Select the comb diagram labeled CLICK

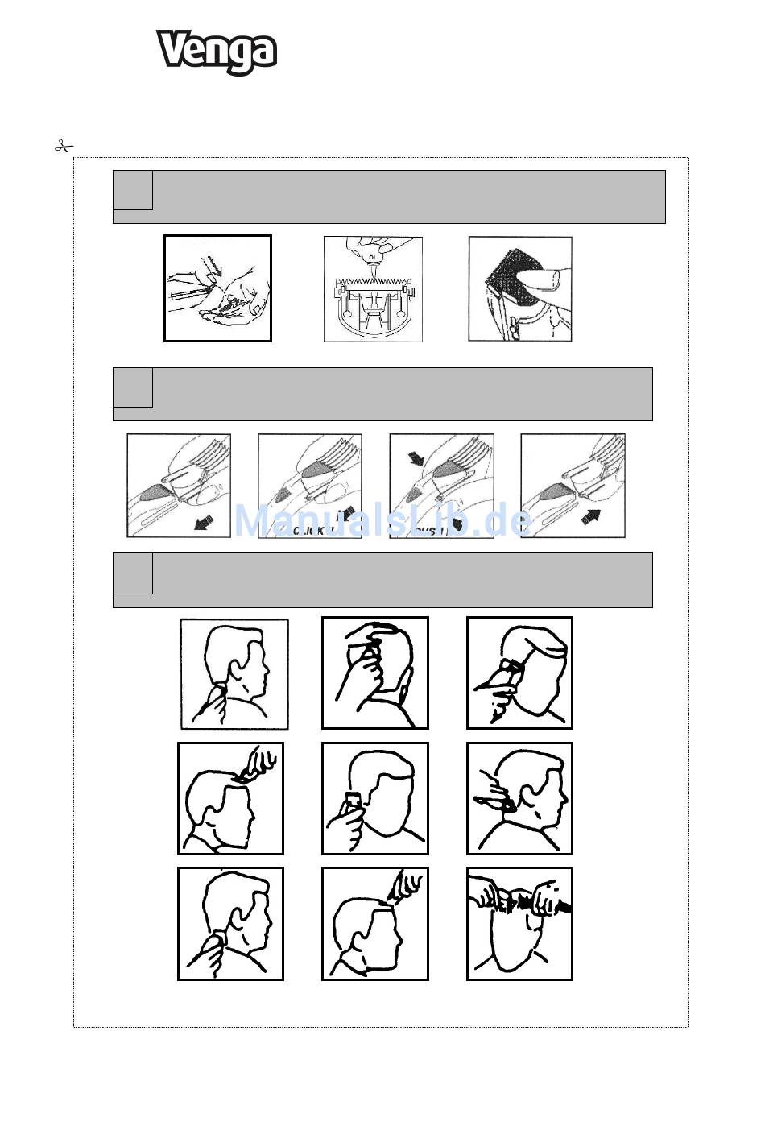click(x=310, y=486)
